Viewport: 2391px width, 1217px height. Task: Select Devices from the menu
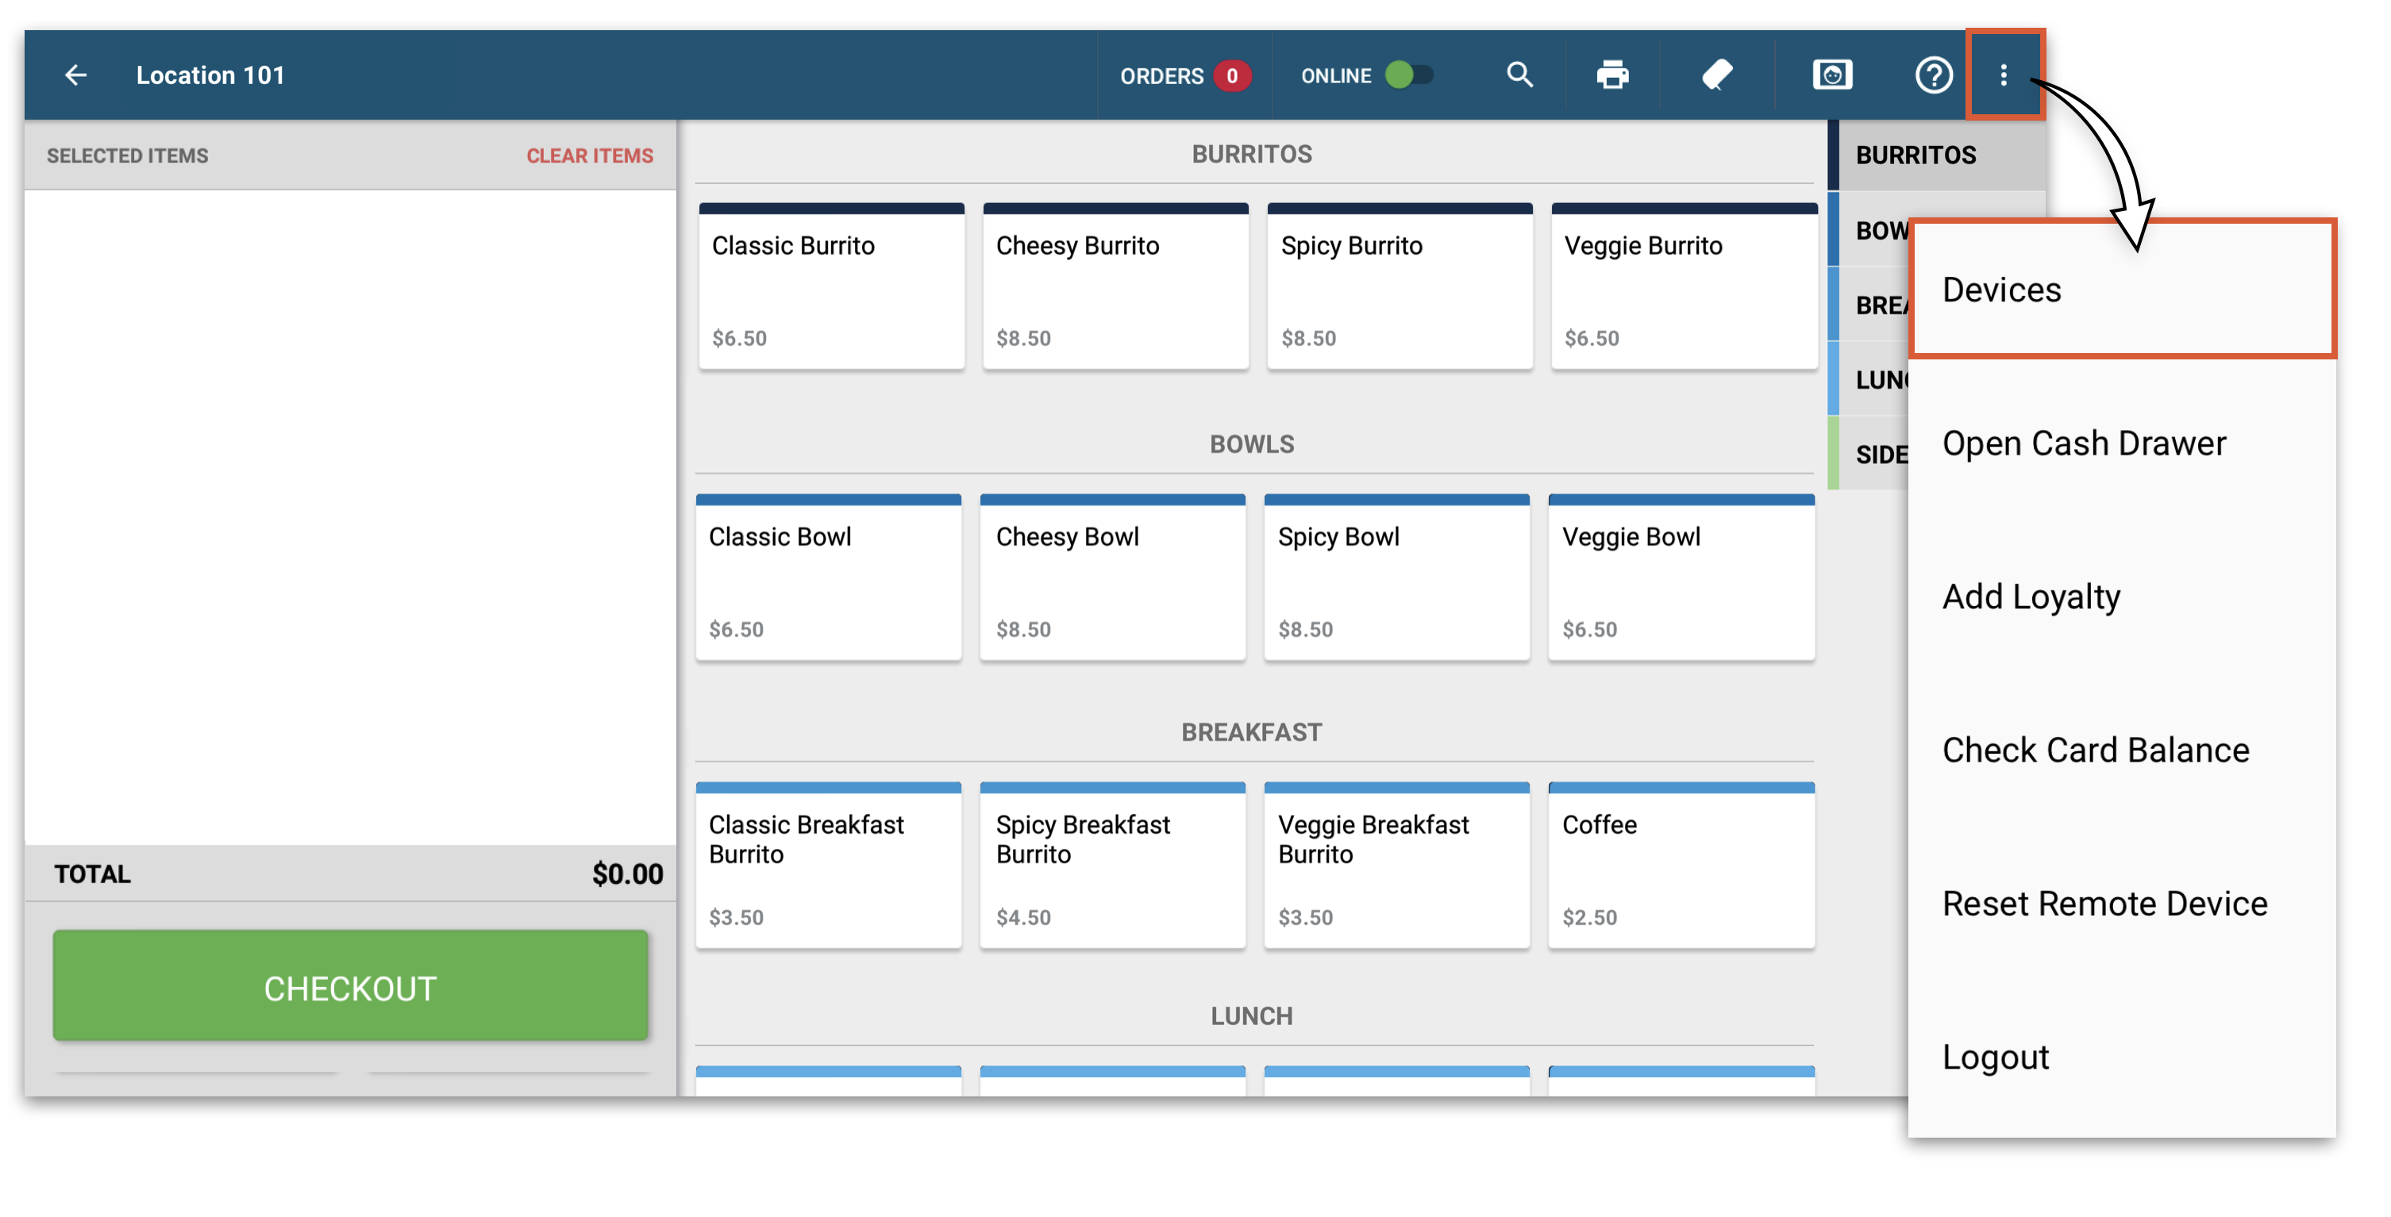pos(2001,290)
